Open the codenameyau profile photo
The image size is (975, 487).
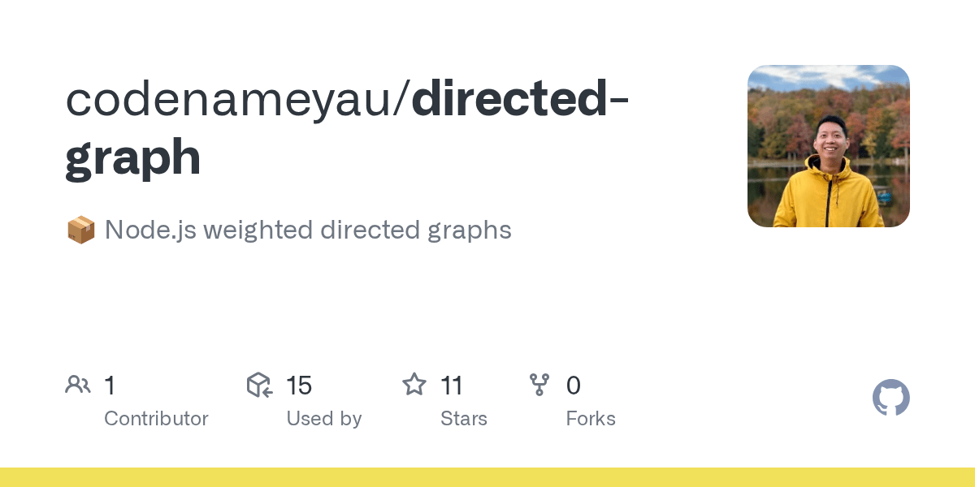(x=829, y=146)
